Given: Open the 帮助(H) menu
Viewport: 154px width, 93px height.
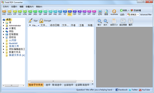Looking at the screenshot, I should click(x=39, y=7).
